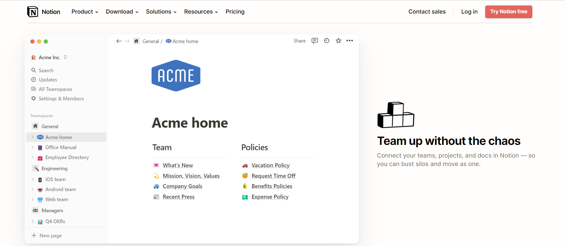
Task: Open All Teamspaces in the sidebar
Action: point(52,89)
